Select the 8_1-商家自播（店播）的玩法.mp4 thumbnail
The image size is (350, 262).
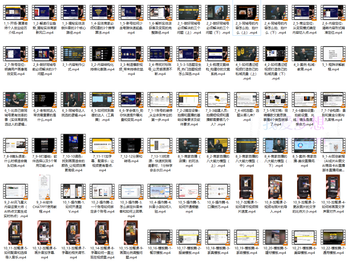(x=189, y=146)
